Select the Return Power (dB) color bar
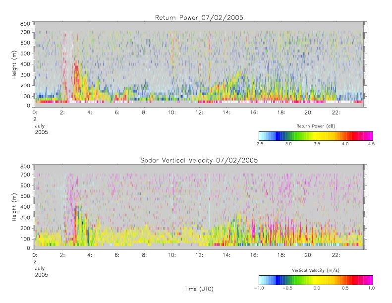 pos(316,136)
